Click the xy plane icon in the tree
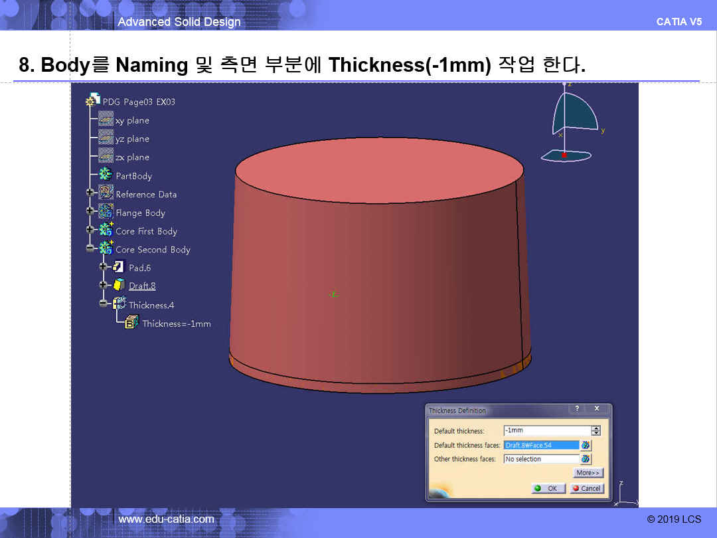Image resolution: width=717 pixels, height=538 pixels. [x=106, y=120]
